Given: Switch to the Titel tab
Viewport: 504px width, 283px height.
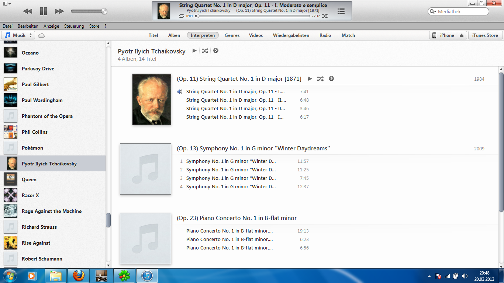Looking at the screenshot, I should pos(153,35).
